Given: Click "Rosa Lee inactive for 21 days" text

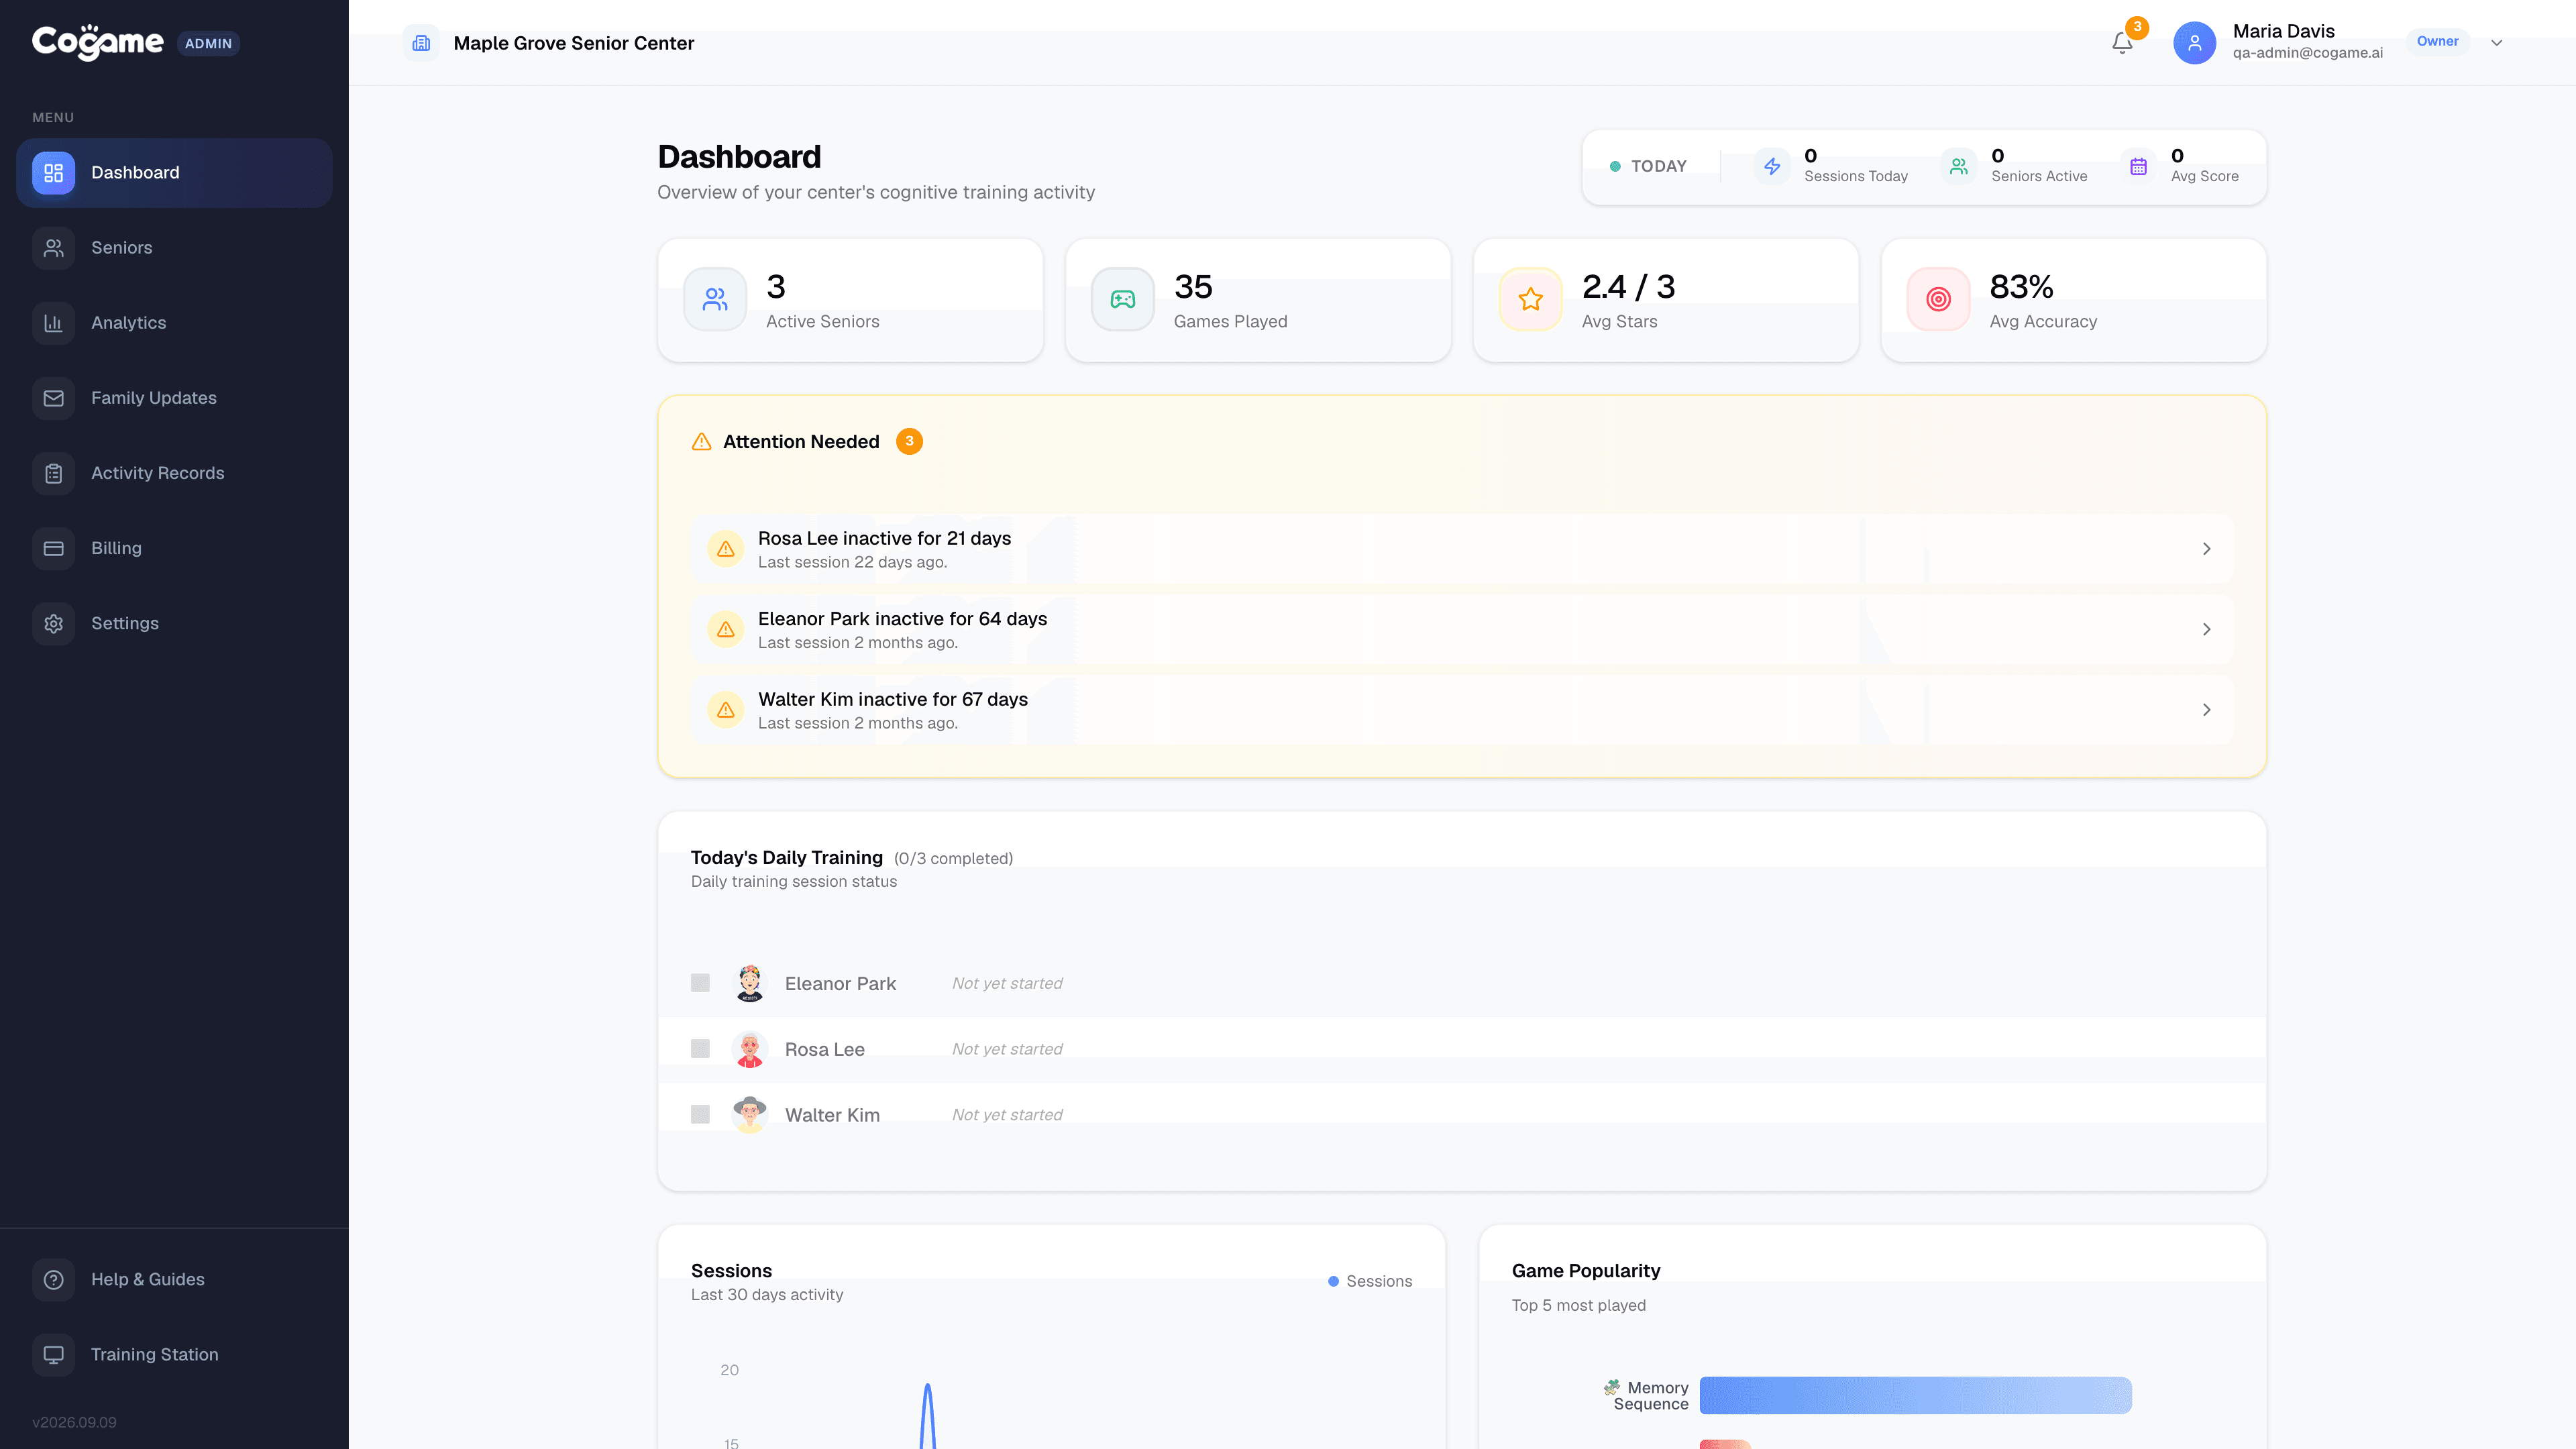Looking at the screenshot, I should click(x=884, y=538).
